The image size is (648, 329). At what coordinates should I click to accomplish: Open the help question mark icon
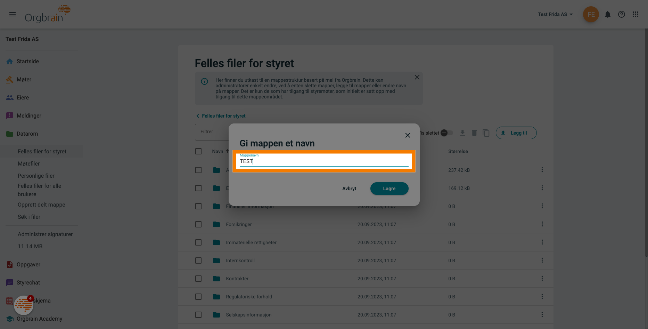point(622,14)
